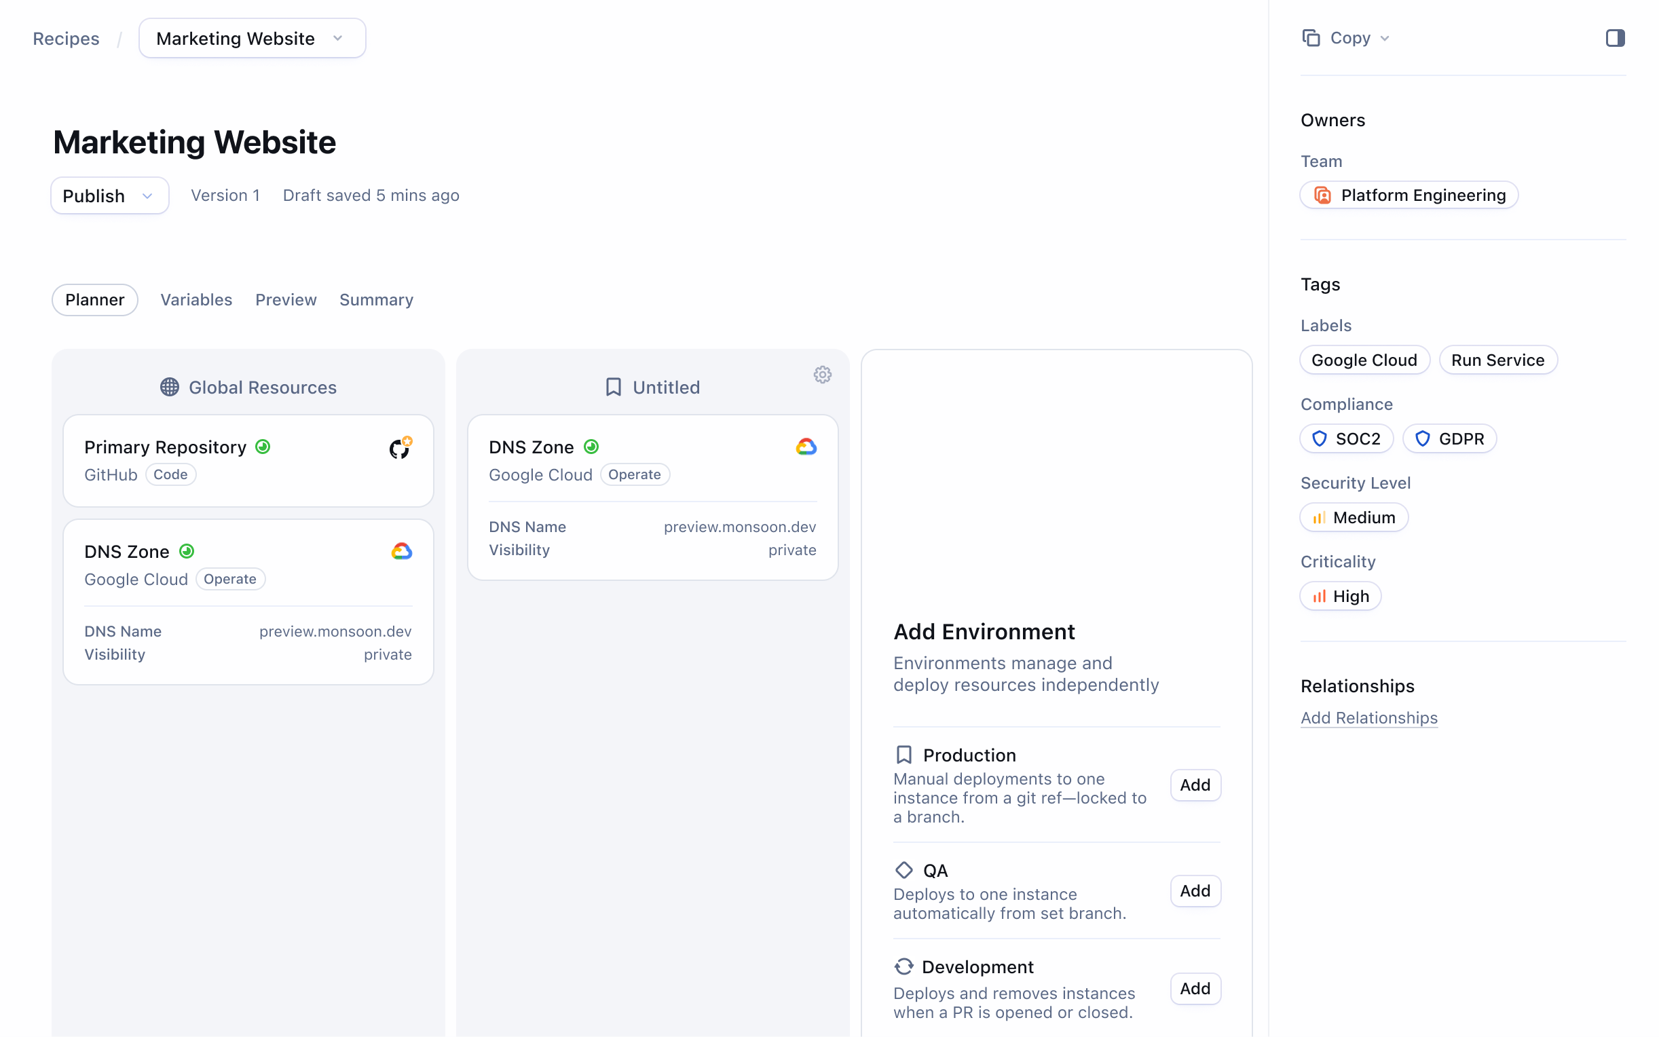Click Operate badge on Untitled DNS Zone
This screenshot has width=1659, height=1037.
point(635,474)
